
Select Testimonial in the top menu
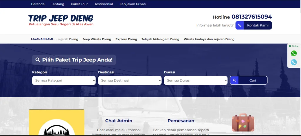(x=104, y=4)
